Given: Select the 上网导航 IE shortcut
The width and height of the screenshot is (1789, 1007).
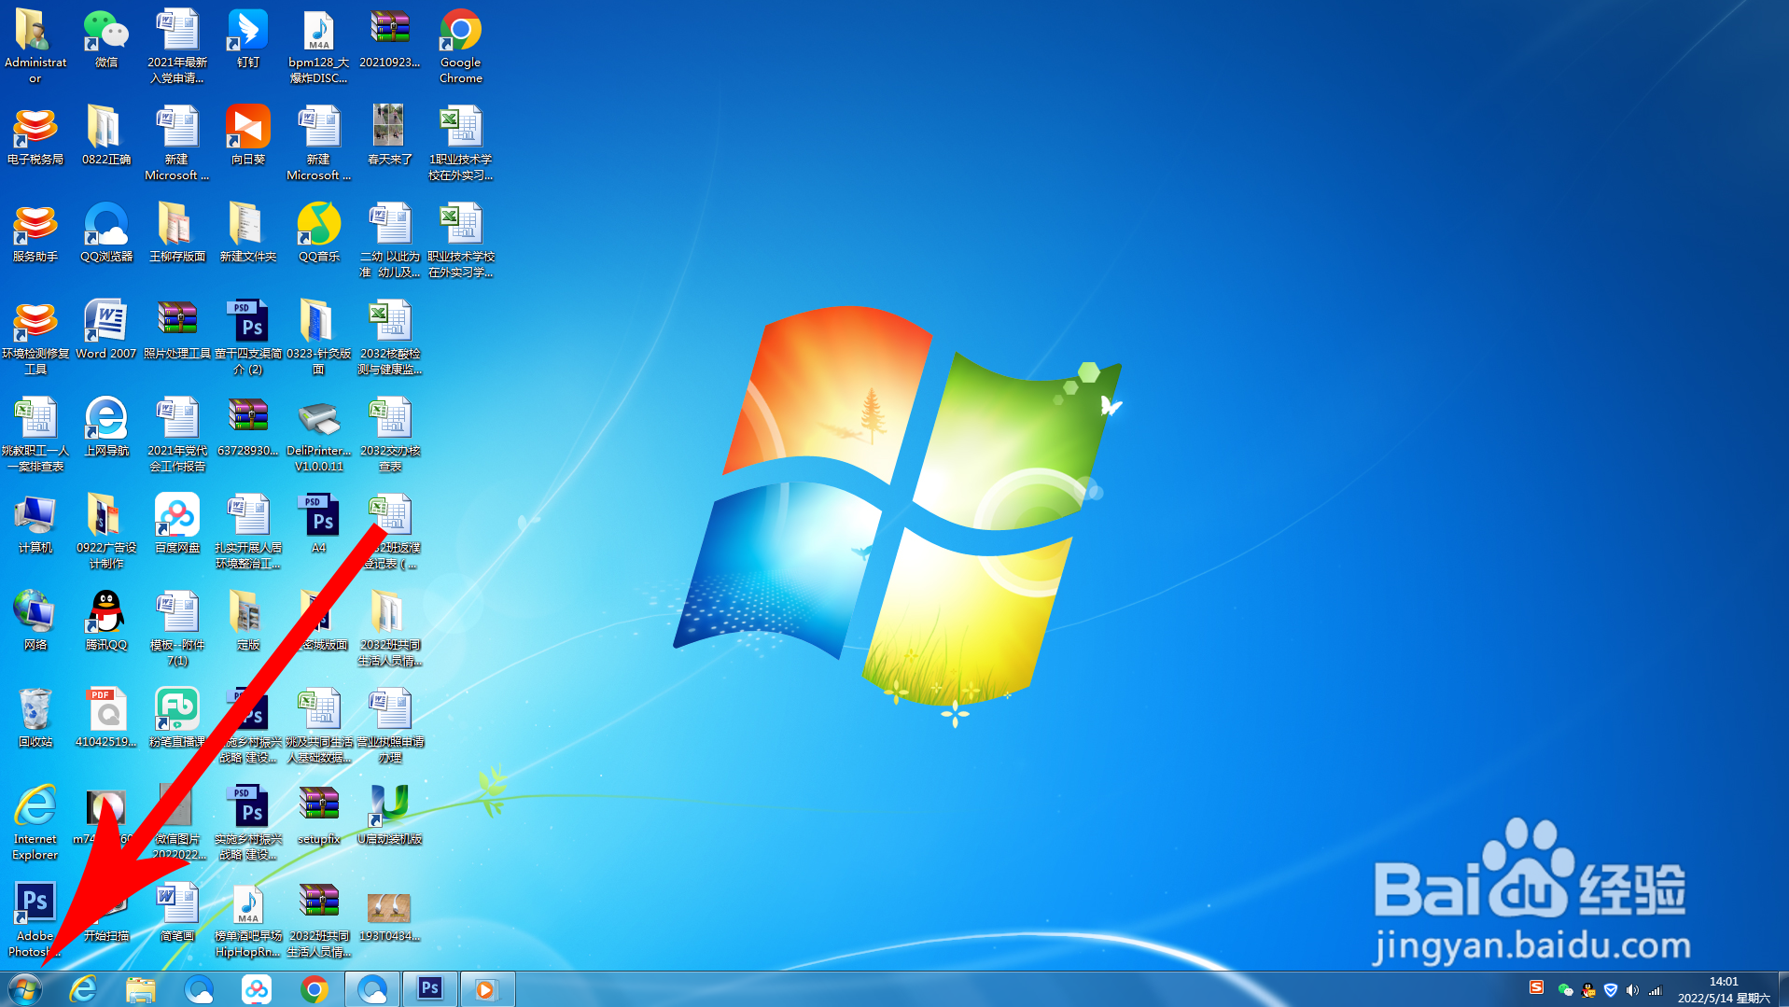Looking at the screenshot, I should (106, 427).
